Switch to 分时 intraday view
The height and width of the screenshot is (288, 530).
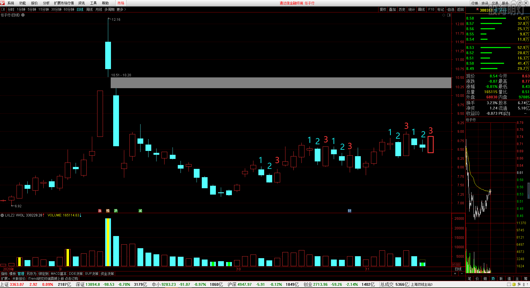pos(11,9)
